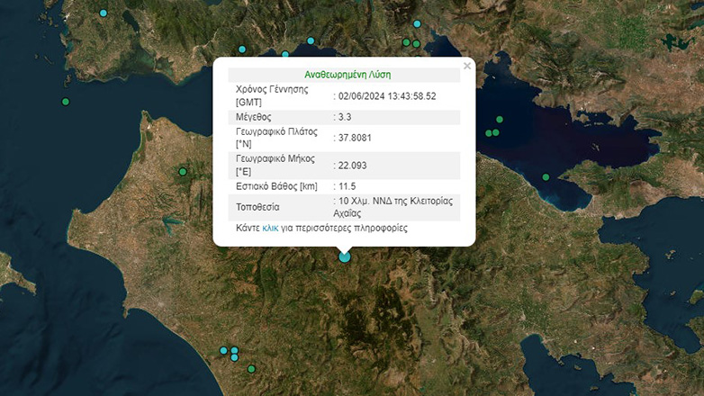Click the latitude value '37.8081'
Viewport: 704px width, 396px height.
(x=355, y=138)
